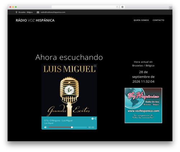The image size is (180, 152).
Task: Click the artist name under the song title
Action: 49,123
